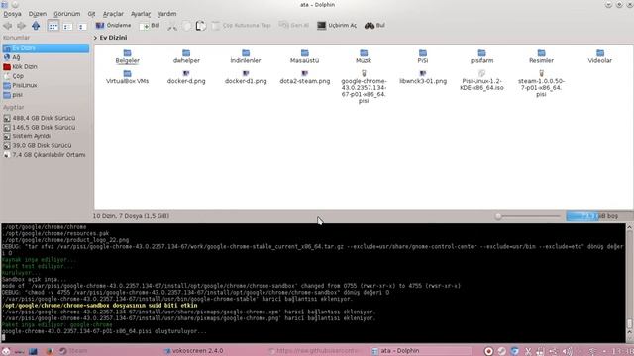The width and height of the screenshot is (634, 356).
Task: Toggle the Önizleme preview button
Action: [x=113, y=25]
